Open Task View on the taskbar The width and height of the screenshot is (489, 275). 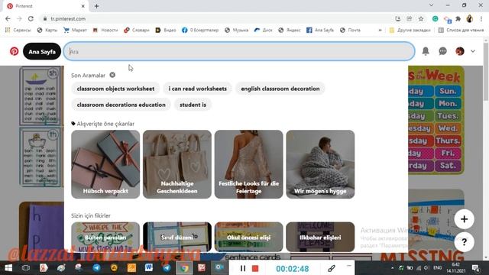click(x=26, y=268)
